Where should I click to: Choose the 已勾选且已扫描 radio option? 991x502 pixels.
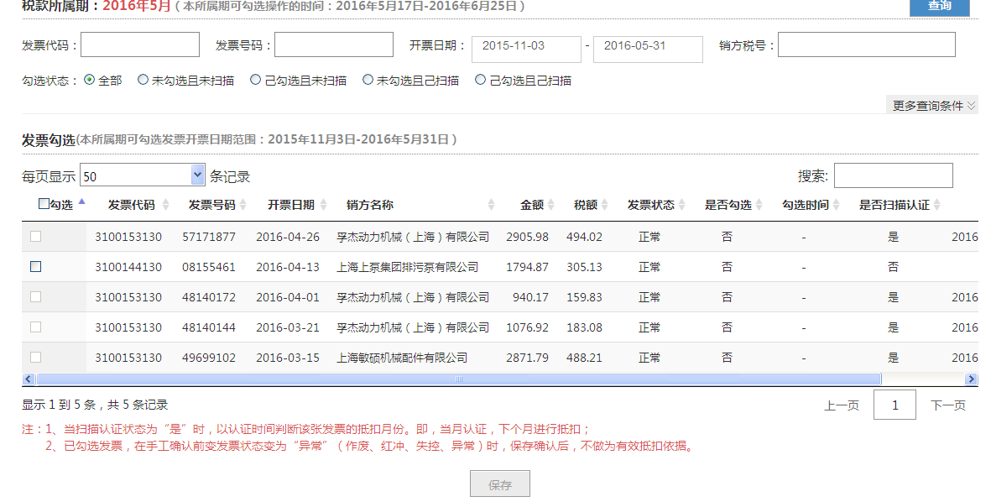tap(481, 81)
